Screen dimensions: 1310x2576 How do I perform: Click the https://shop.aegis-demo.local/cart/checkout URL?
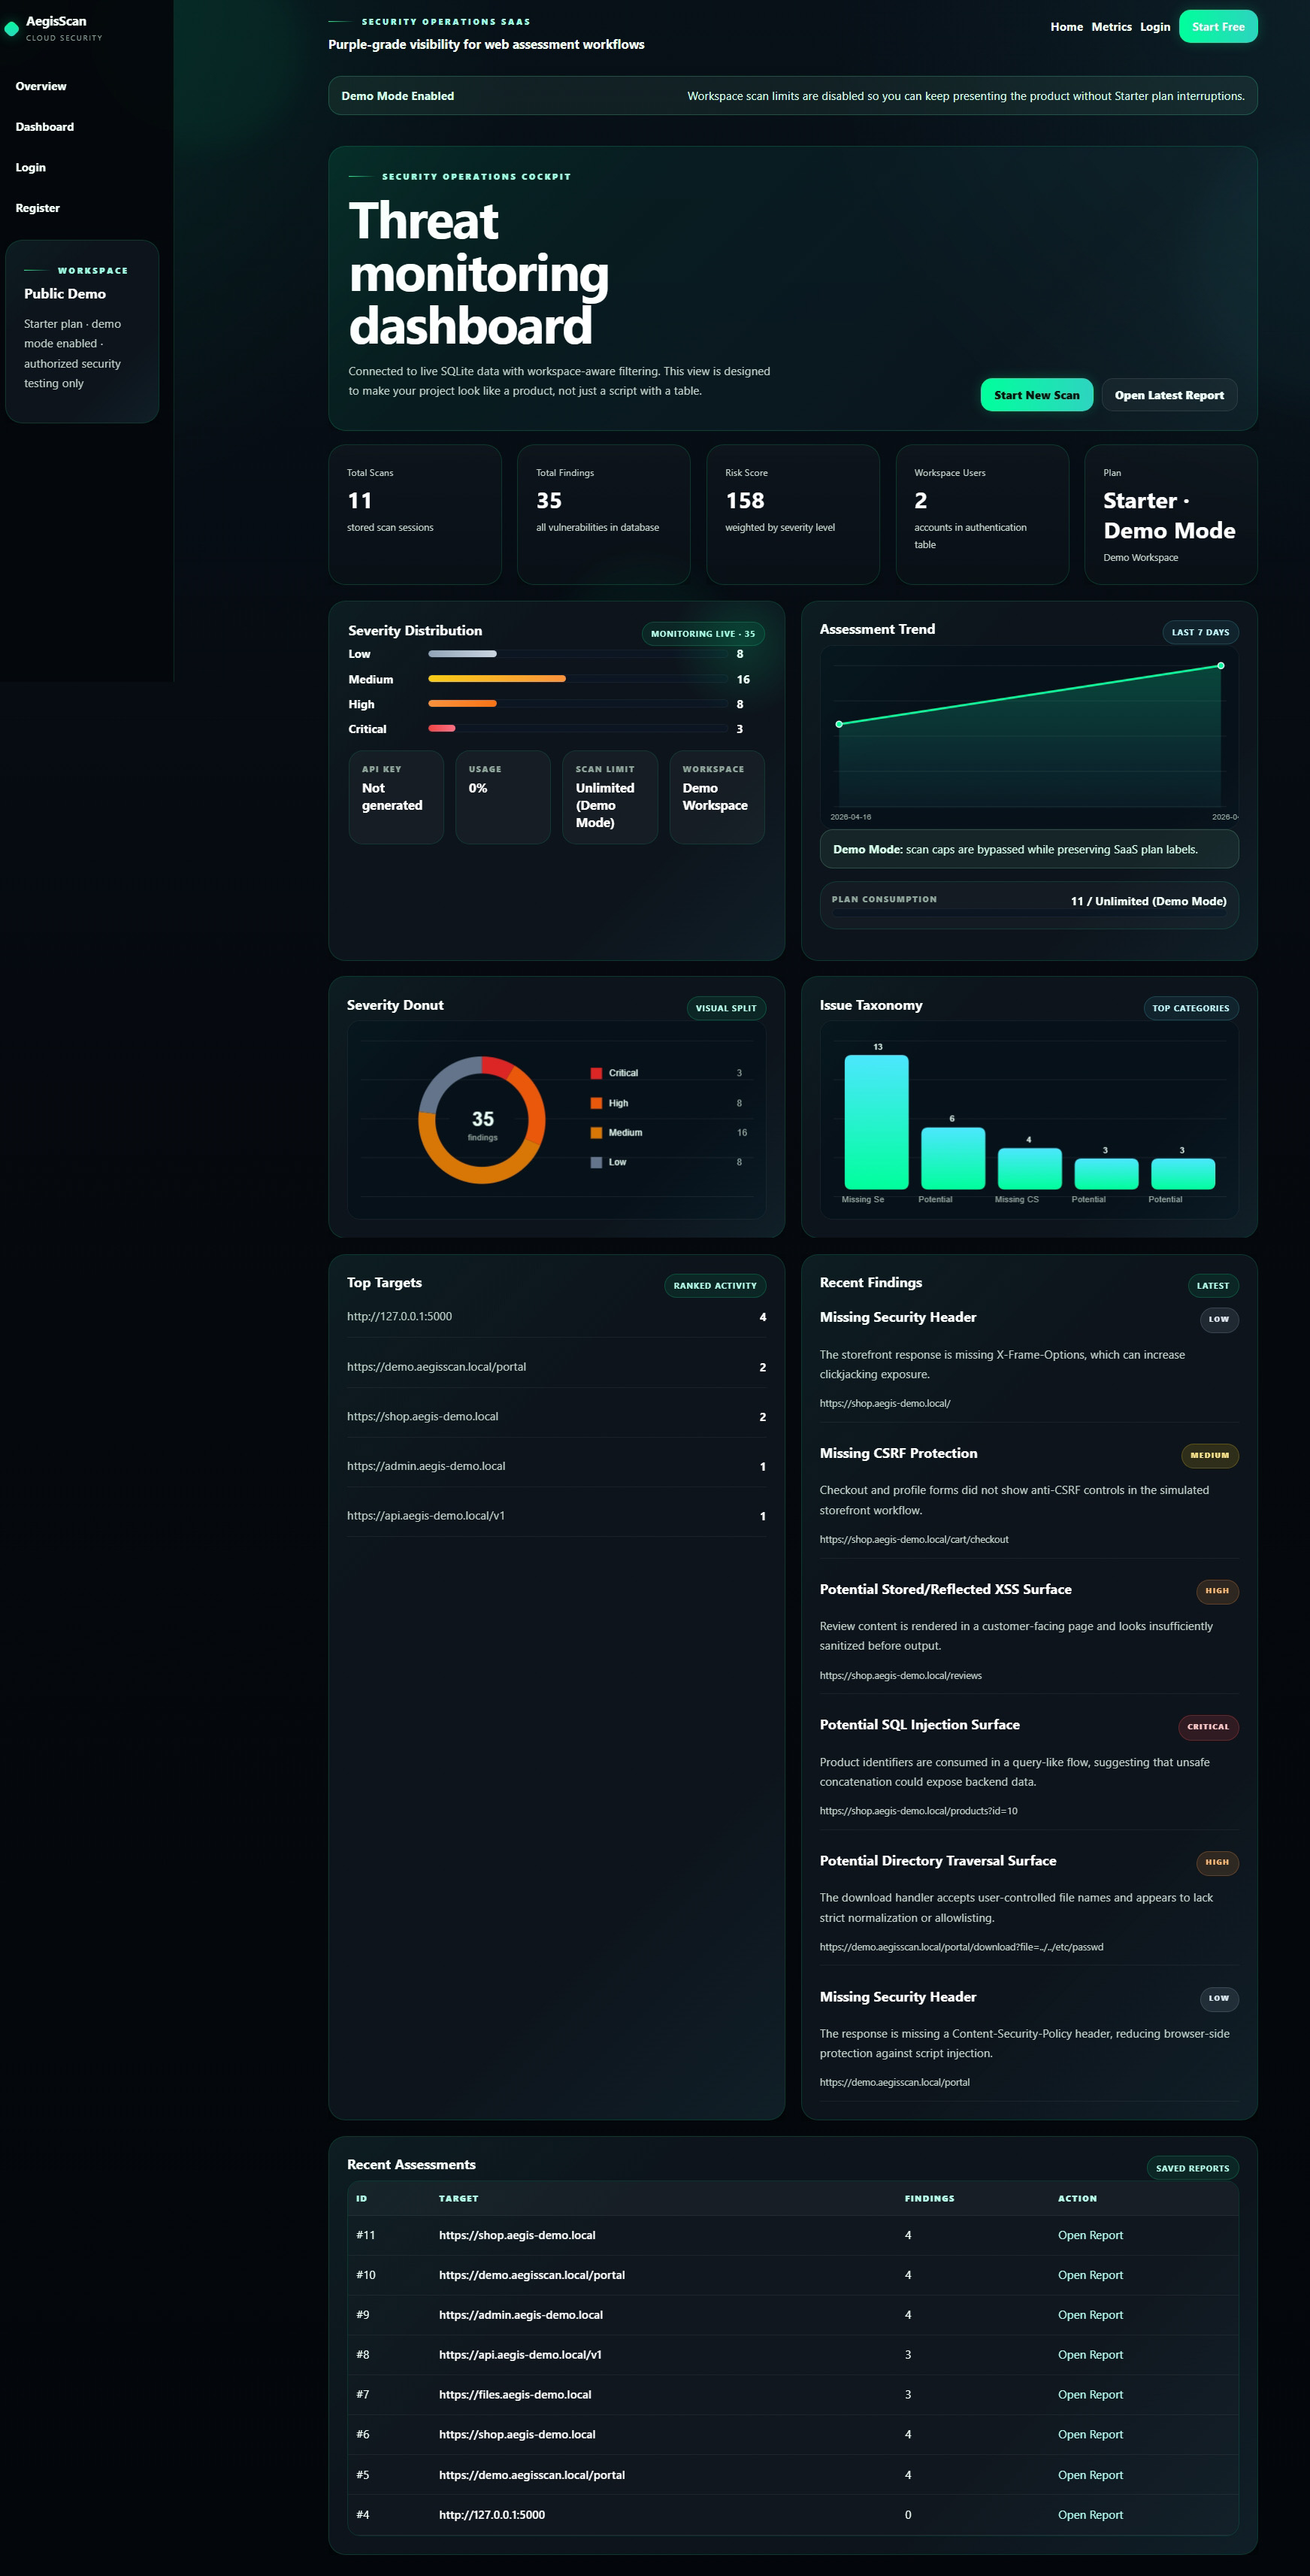click(913, 1540)
